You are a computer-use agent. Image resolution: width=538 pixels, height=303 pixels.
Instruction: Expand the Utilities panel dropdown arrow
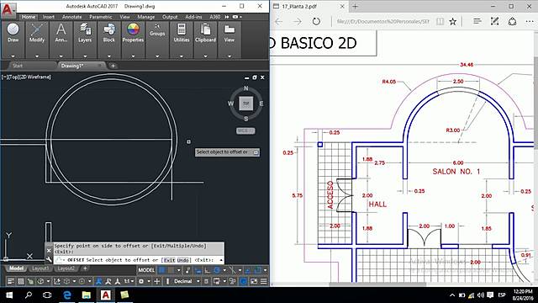(182, 56)
